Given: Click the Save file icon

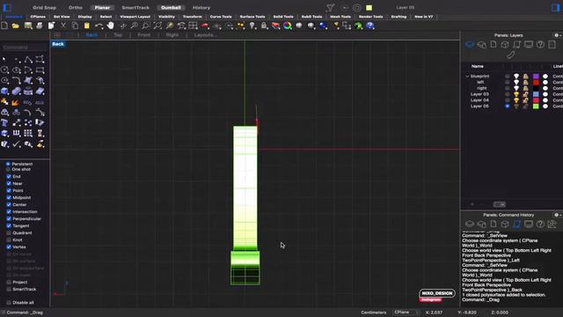Looking at the screenshot, I should [x=28, y=26].
